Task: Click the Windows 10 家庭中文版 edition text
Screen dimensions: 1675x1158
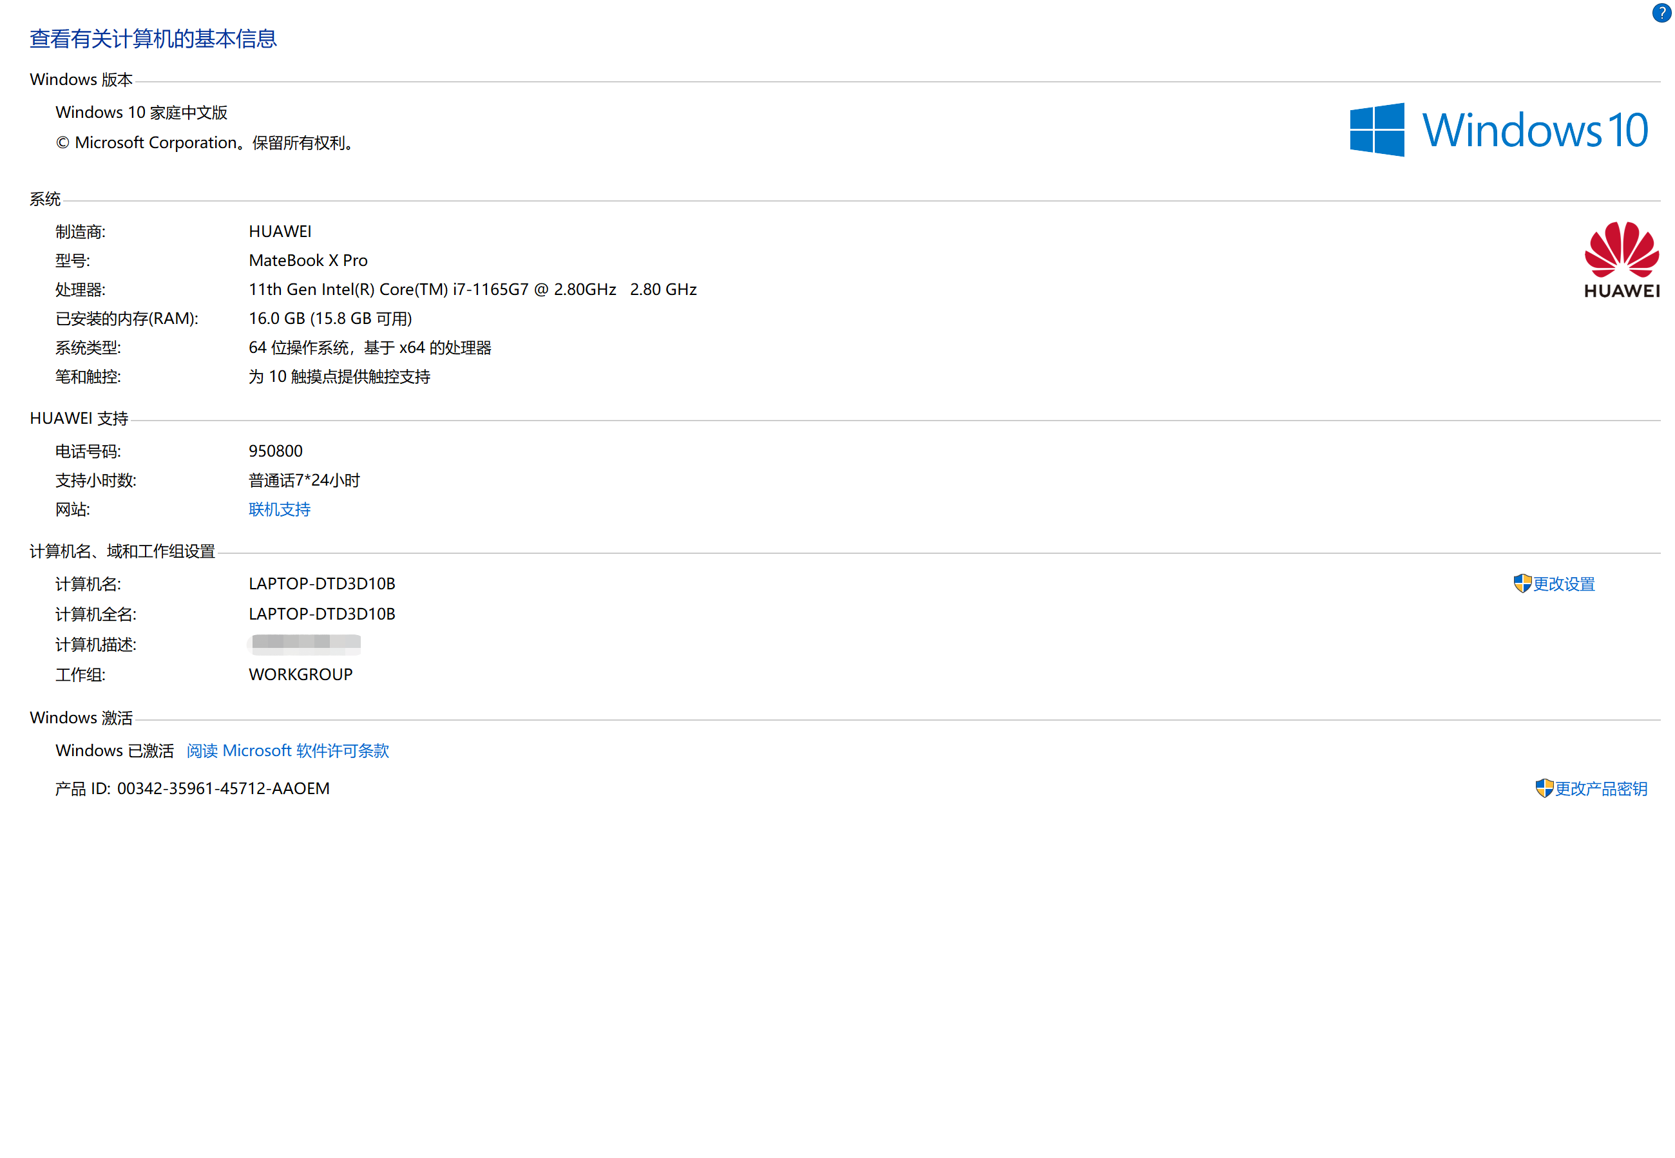Action: (x=142, y=113)
